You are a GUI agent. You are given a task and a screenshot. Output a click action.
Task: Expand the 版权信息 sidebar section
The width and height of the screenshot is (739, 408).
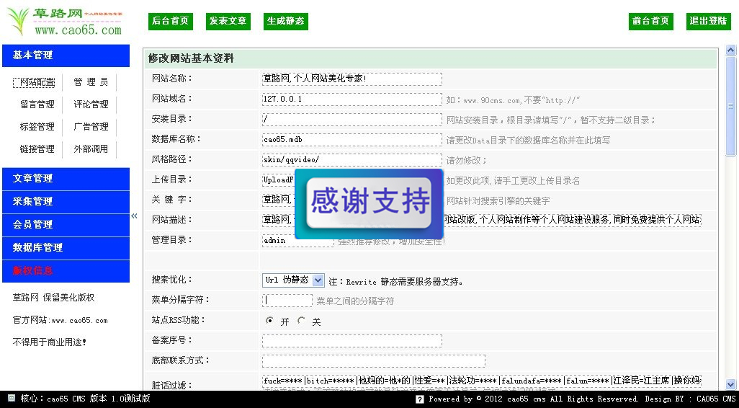[x=66, y=271]
